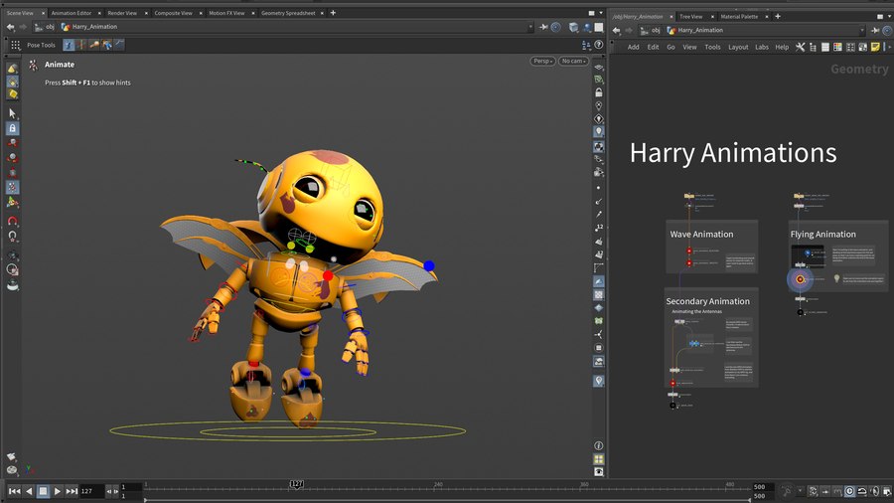Viewport: 894px width, 503px height.
Task: Switch to the Animation Editor tab
Action: (71, 13)
